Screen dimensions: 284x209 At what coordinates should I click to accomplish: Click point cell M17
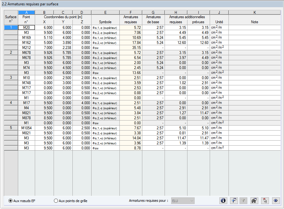pos(26,103)
